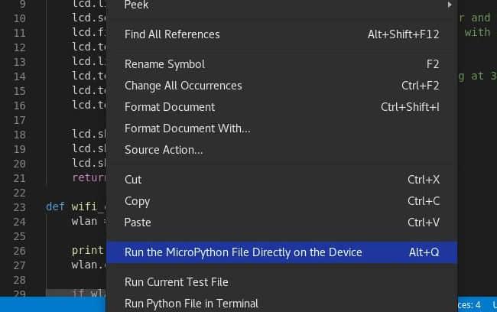Cut the selection via the context menu
The height and width of the screenshot is (312, 497).
(x=133, y=180)
